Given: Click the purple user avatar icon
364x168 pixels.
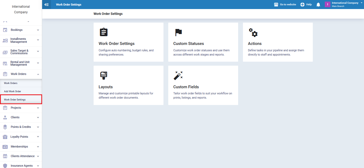Looking at the screenshot, I should tap(327, 5).
